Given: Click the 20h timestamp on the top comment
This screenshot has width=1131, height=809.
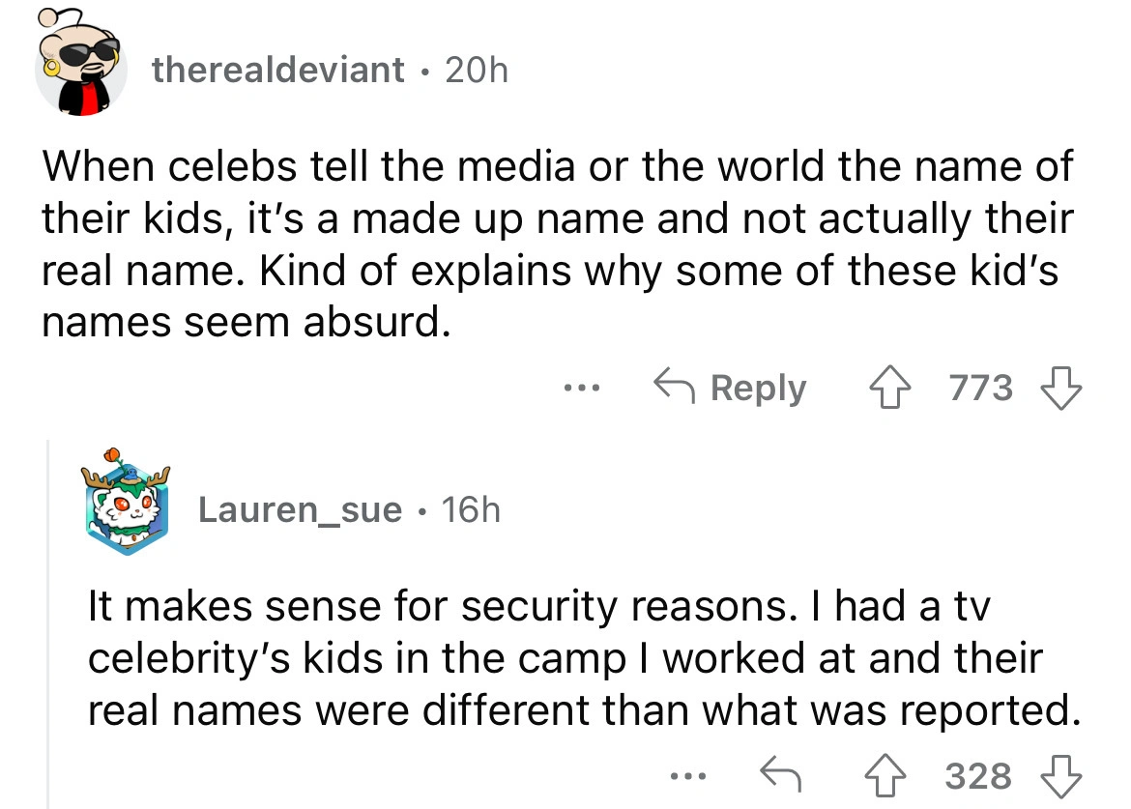Looking at the screenshot, I should point(475,69).
